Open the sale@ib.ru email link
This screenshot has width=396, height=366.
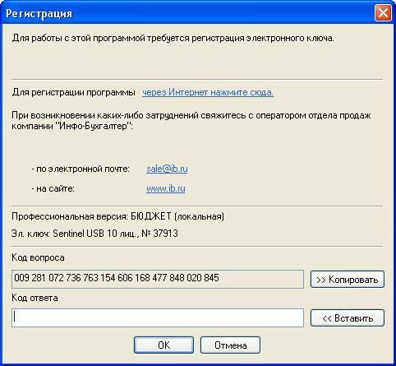[x=167, y=169]
